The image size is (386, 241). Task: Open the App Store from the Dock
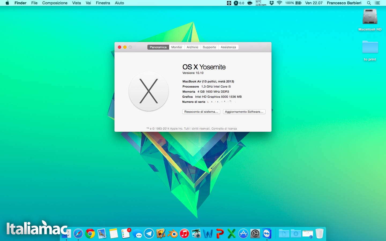(x=243, y=234)
